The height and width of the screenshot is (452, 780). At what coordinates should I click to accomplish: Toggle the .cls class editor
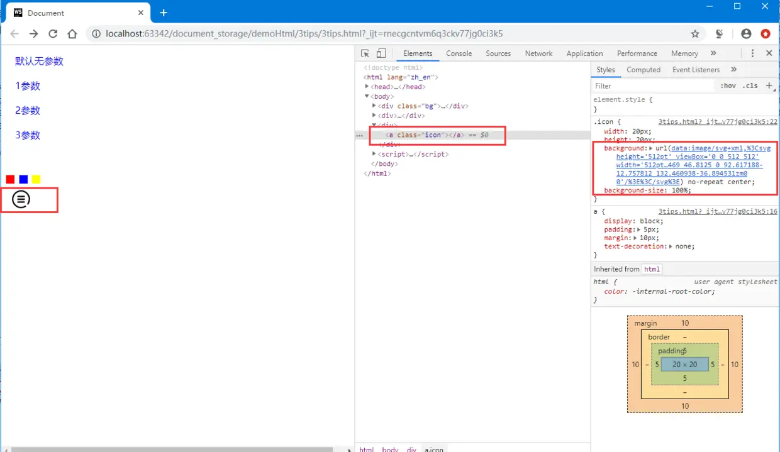(x=750, y=85)
